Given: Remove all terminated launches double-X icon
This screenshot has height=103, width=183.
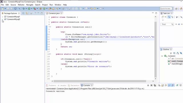Looking at the screenshot, I should point(155,85).
